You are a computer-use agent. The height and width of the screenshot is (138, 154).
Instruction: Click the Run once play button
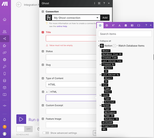pyautogui.click(x=21, y=119)
